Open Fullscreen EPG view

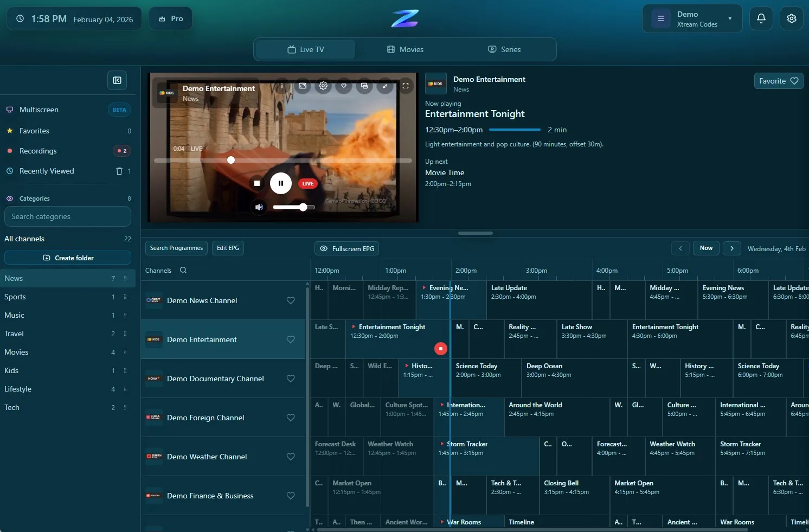[347, 248]
